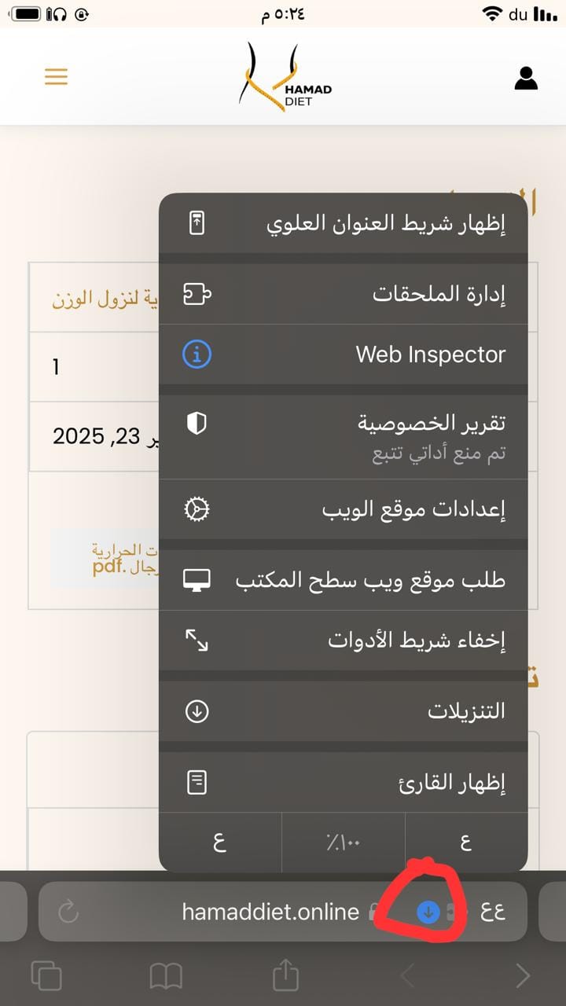Open Safari bookmarks book icon
566x1006 pixels.
coord(166,976)
